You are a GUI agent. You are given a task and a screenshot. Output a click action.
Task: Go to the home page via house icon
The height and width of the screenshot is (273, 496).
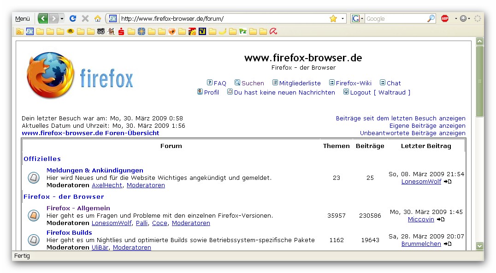pyautogui.click(x=98, y=18)
